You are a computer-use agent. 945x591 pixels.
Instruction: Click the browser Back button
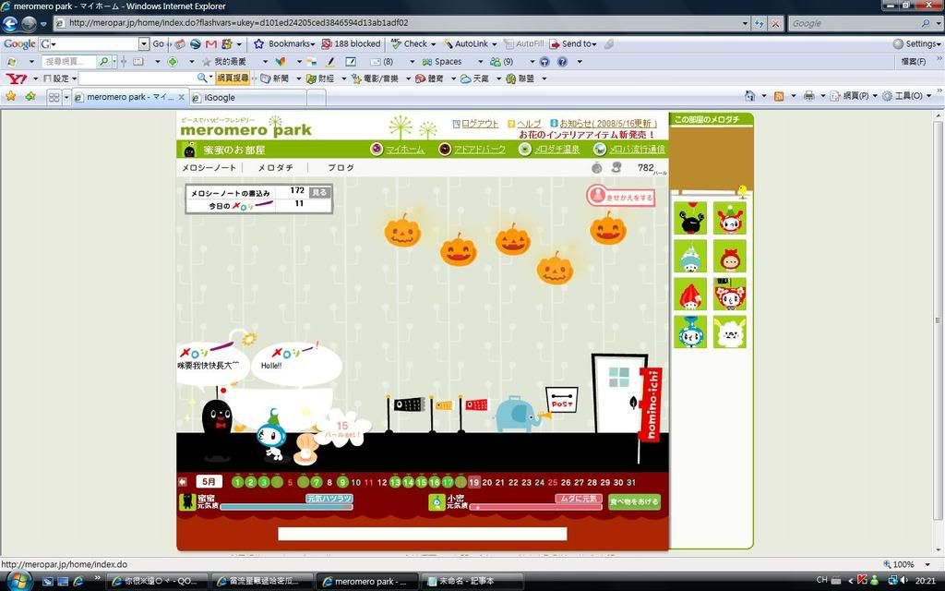pyautogui.click(x=10, y=23)
